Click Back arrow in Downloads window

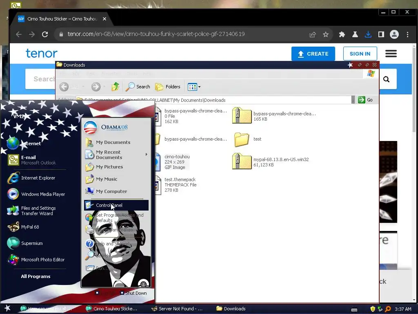click(64, 87)
